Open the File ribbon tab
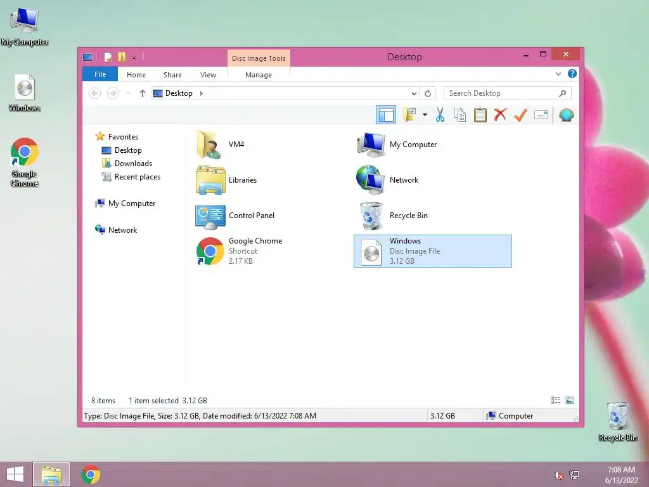Screen dimensions: 649x487 100,74
